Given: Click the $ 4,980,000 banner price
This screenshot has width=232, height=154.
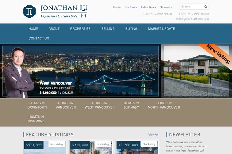Looking at the screenshot, I should click(48, 92).
